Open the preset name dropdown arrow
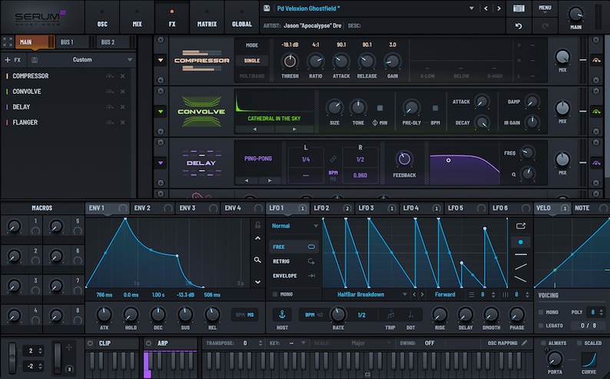 472,8
